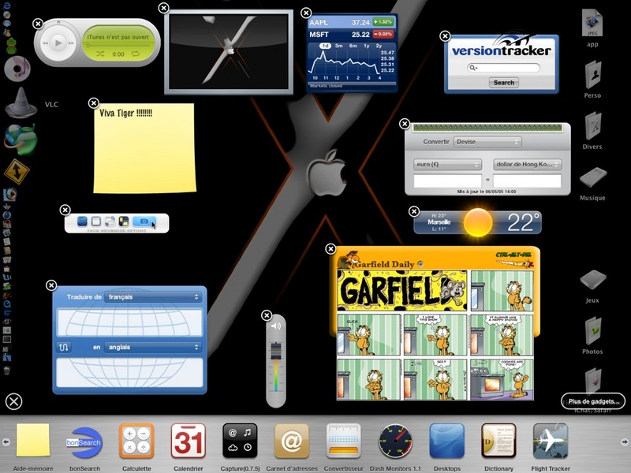Viewport: 631px width, 473px height.
Task: Close the widget bar with X button
Action: [x=13, y=401]
